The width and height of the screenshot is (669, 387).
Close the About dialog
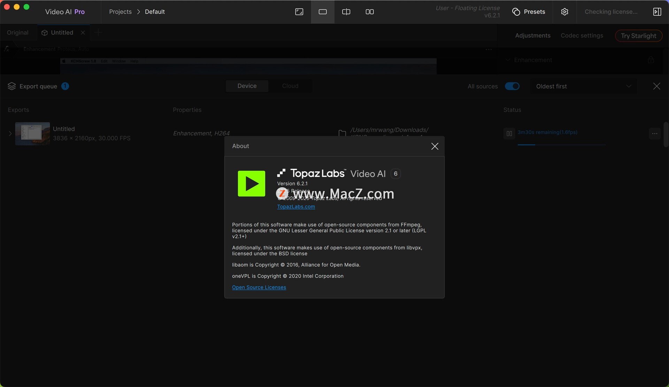point(435,146)
